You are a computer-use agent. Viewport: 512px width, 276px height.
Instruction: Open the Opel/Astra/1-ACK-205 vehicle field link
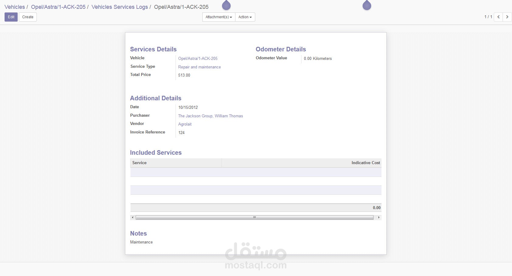[x=198, y=59]
